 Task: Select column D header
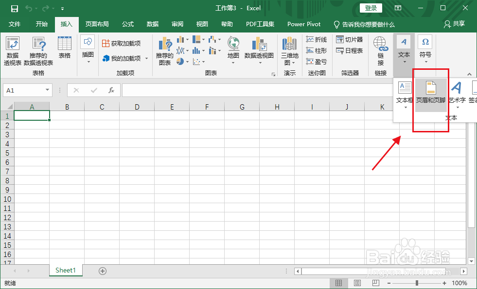[137, 107]
